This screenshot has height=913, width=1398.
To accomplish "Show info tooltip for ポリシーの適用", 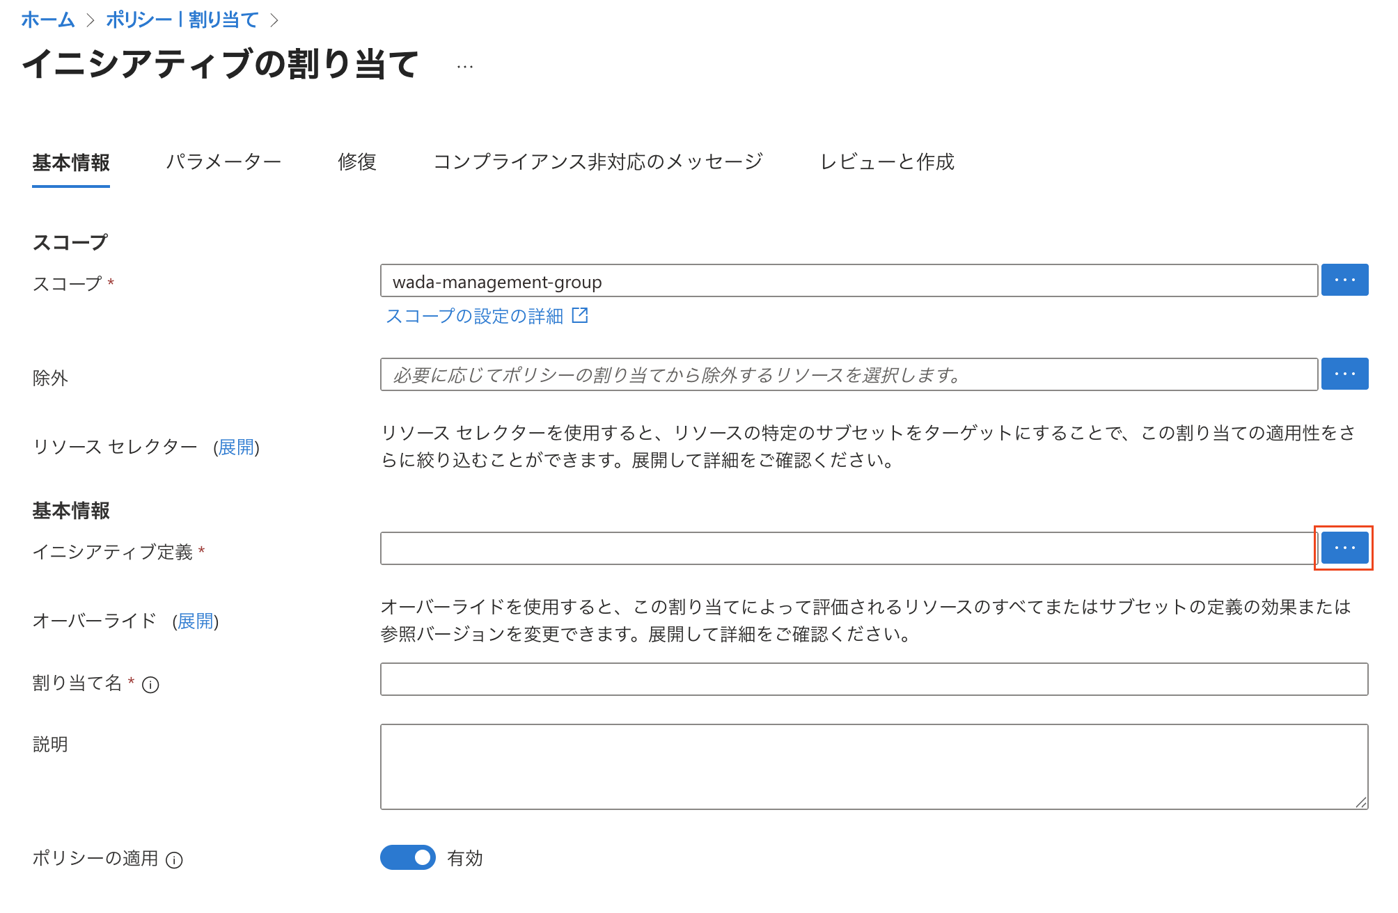I will [x=174, y=860].
